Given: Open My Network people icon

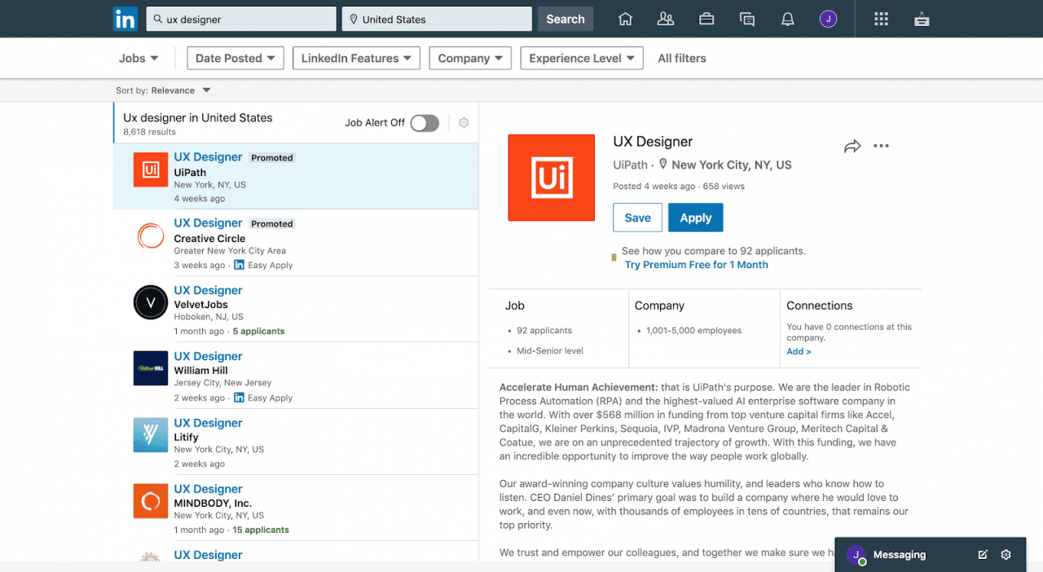Looking at the screenshot, I should [x=666, y=19].
